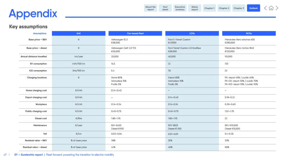The image size is (285, 160).
Task: Click the Key assumptions heading
Action: (x=28, y=27)
